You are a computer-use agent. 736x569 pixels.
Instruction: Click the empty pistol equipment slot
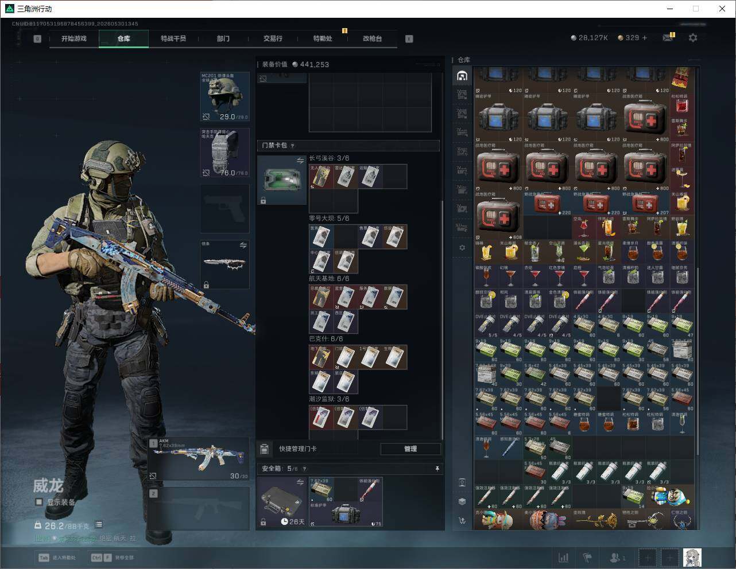[x=224, y=209]
